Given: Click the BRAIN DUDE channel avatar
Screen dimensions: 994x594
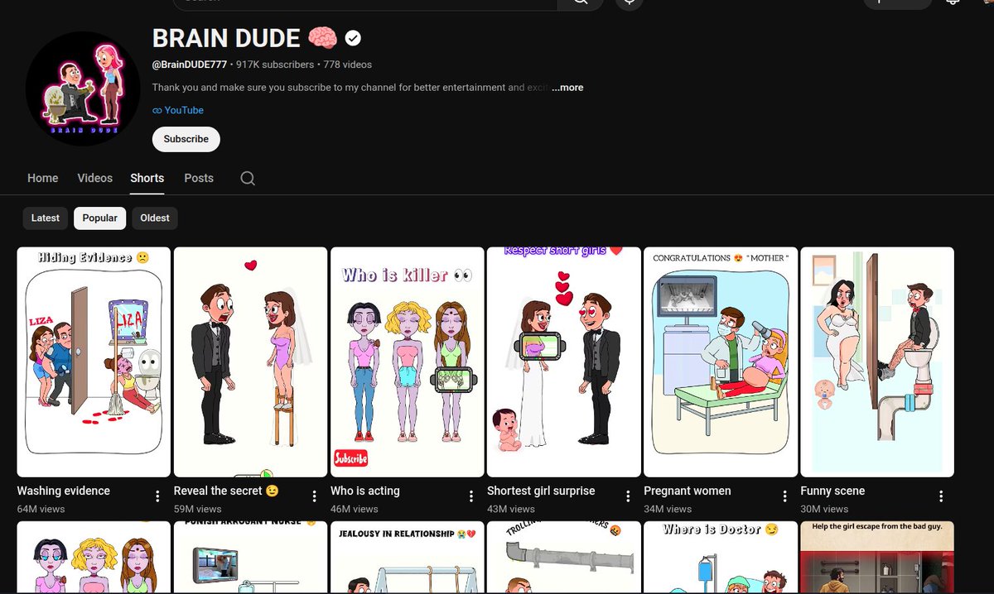Looking at the screenshot, I should (83, 89).
